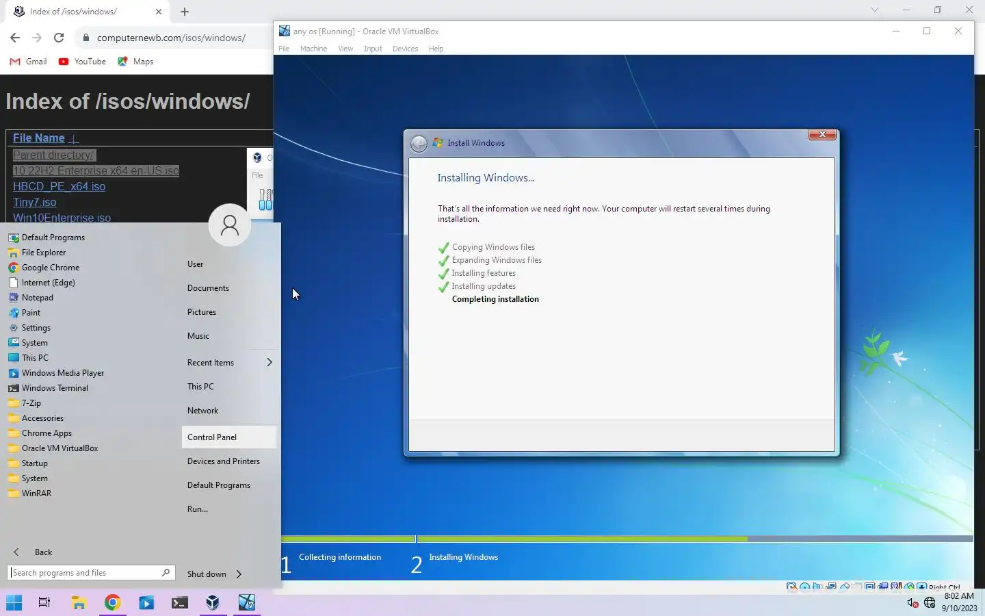This screenshot has height=616, width=985.
Task: Expand the Chrome Apps folder
Action: coord(40,433)
